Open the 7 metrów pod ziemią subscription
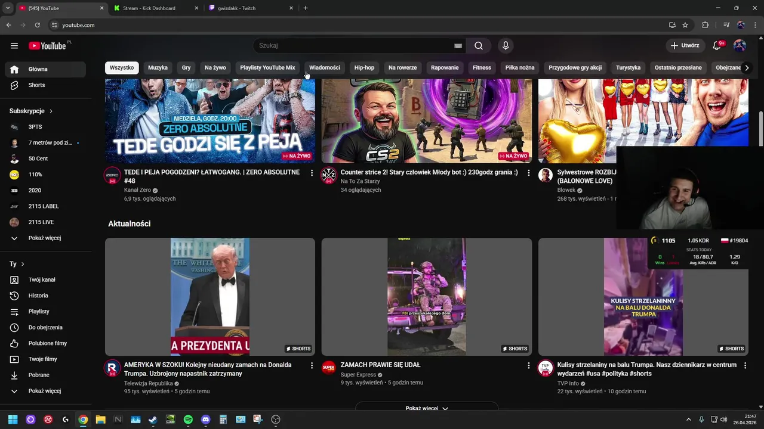 click(x=45, y=143)
